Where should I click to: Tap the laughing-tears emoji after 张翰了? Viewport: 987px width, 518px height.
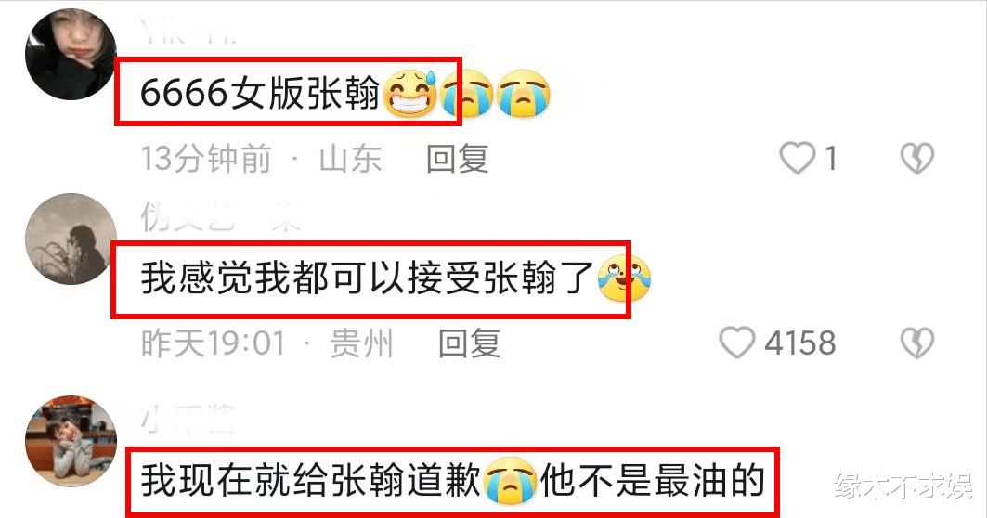click(x=623, y=278)
